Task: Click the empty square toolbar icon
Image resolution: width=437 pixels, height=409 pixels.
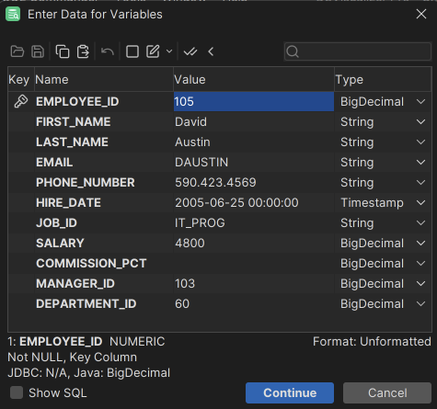Action: pos(132,51)
